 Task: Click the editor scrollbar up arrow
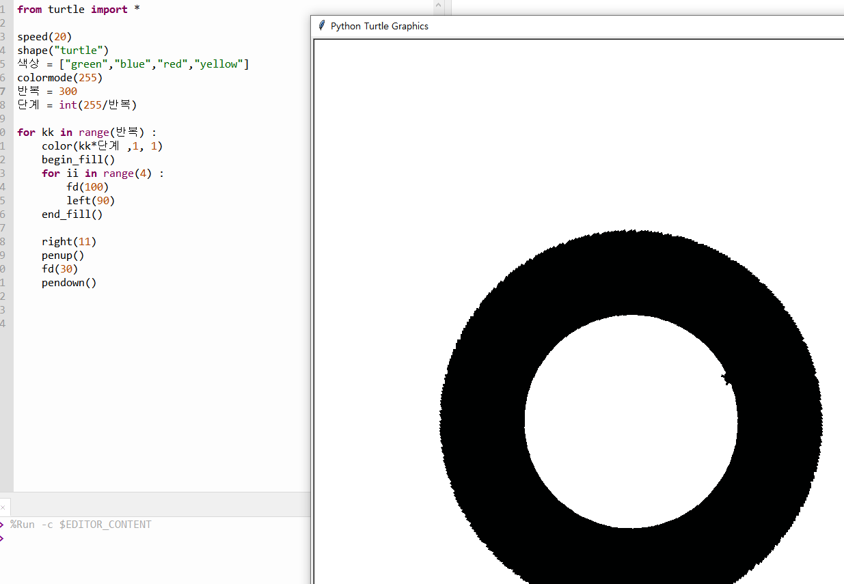(438, 6)
